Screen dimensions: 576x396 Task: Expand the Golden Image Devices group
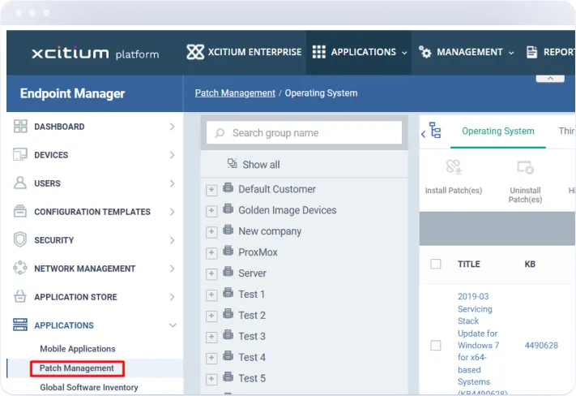pos(211,211)
